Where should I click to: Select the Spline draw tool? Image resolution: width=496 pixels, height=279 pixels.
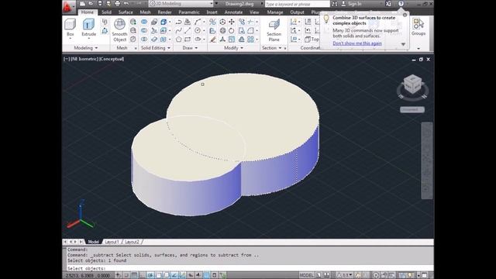pyautogui.click(x=178, y=31)
